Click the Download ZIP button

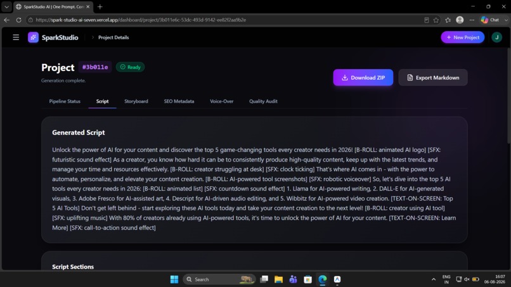point(363,77)
